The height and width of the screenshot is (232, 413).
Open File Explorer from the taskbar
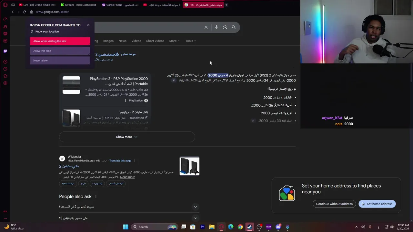(212, 227)
